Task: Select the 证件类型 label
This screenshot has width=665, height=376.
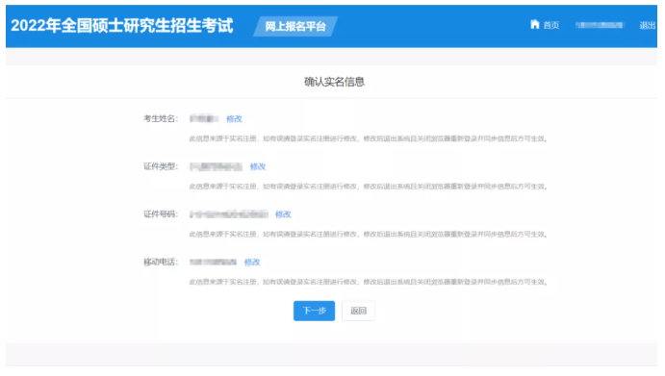Action: (161, 166)
